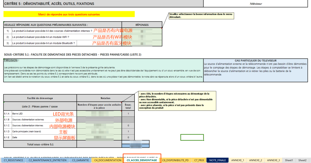Click the sous-total cell of row 5.1.A
This screenshot has height=163, width=311.
128,114
